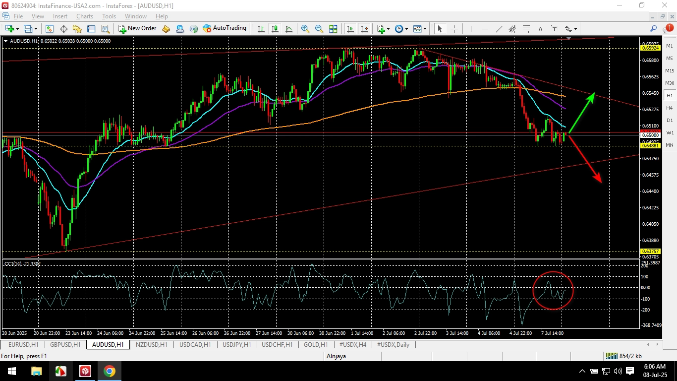Open the Help menu
677x381 pixels.
pos(162,16)
